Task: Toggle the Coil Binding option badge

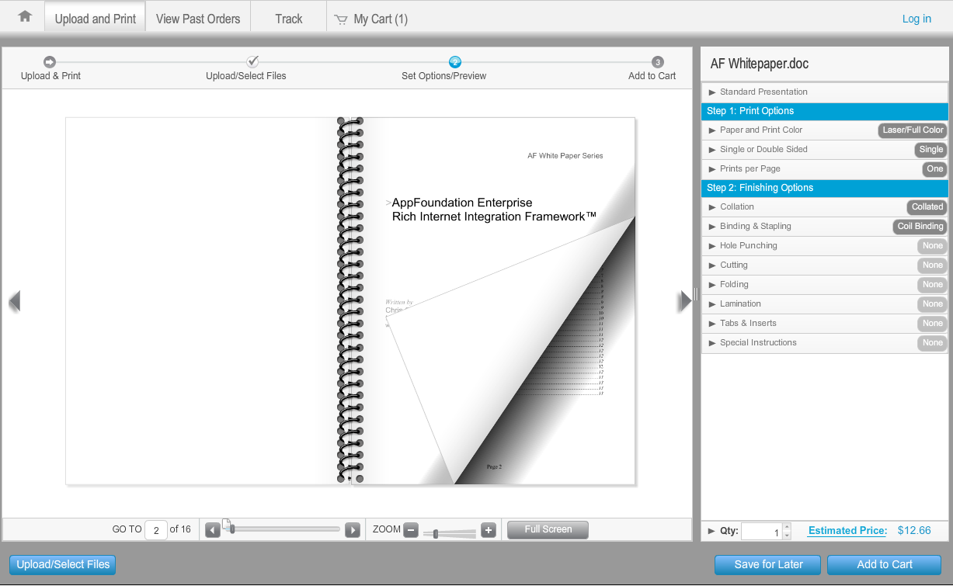Action: (920, 227)
